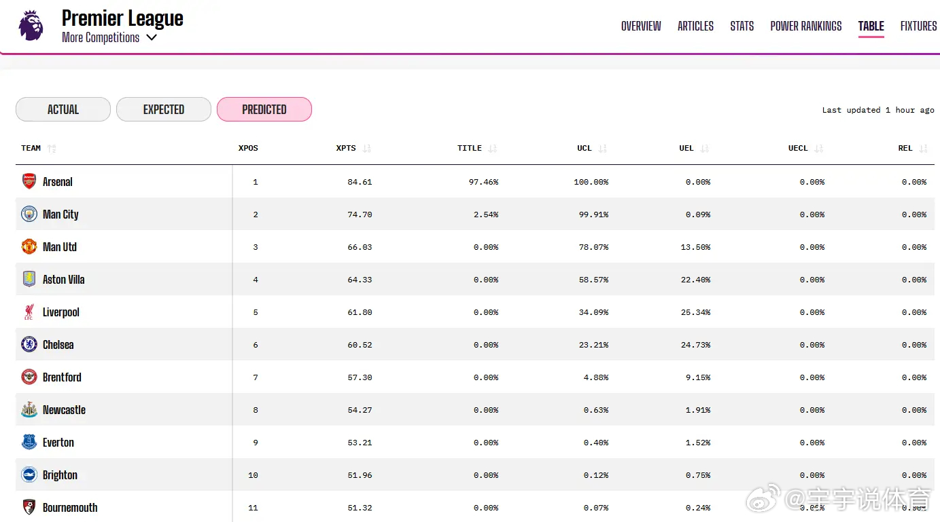Click Man Utd's 78.07% UCL chance
Image resolution: width=940 pixels, height=522 pixels.
click(593, 247)
